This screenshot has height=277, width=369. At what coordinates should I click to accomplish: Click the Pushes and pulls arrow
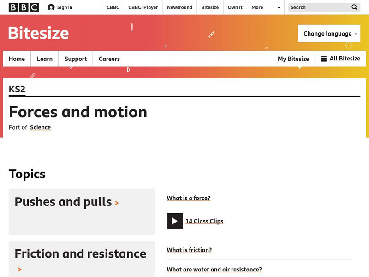[117, 203]
